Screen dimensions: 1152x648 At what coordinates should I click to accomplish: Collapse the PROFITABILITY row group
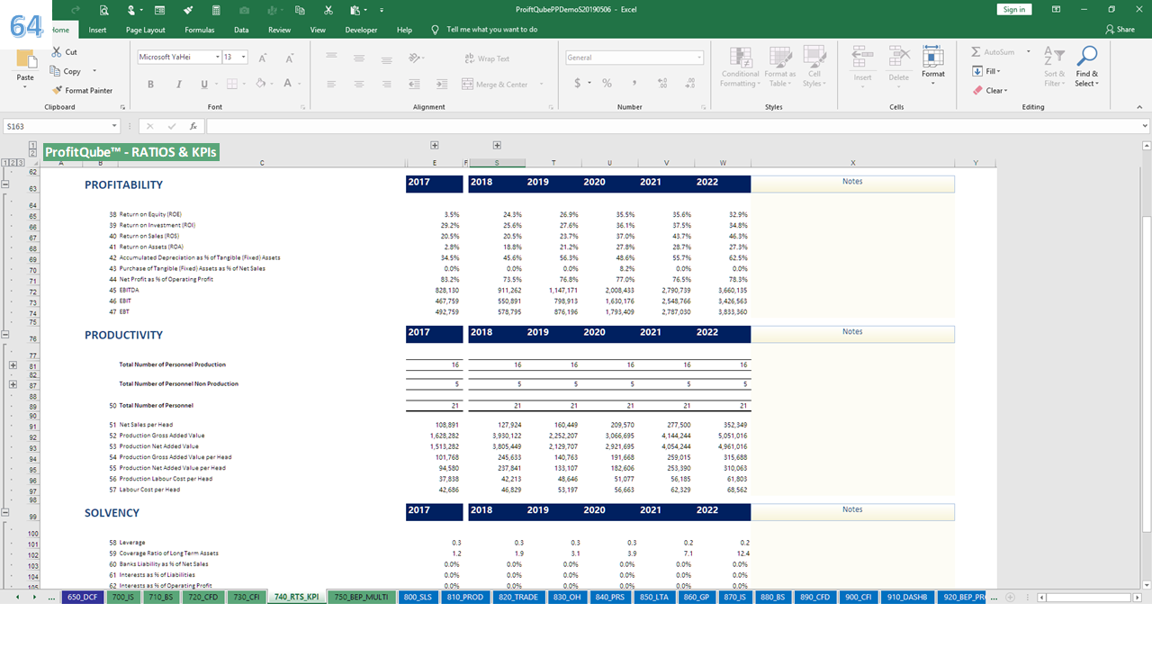click(6, 184)
